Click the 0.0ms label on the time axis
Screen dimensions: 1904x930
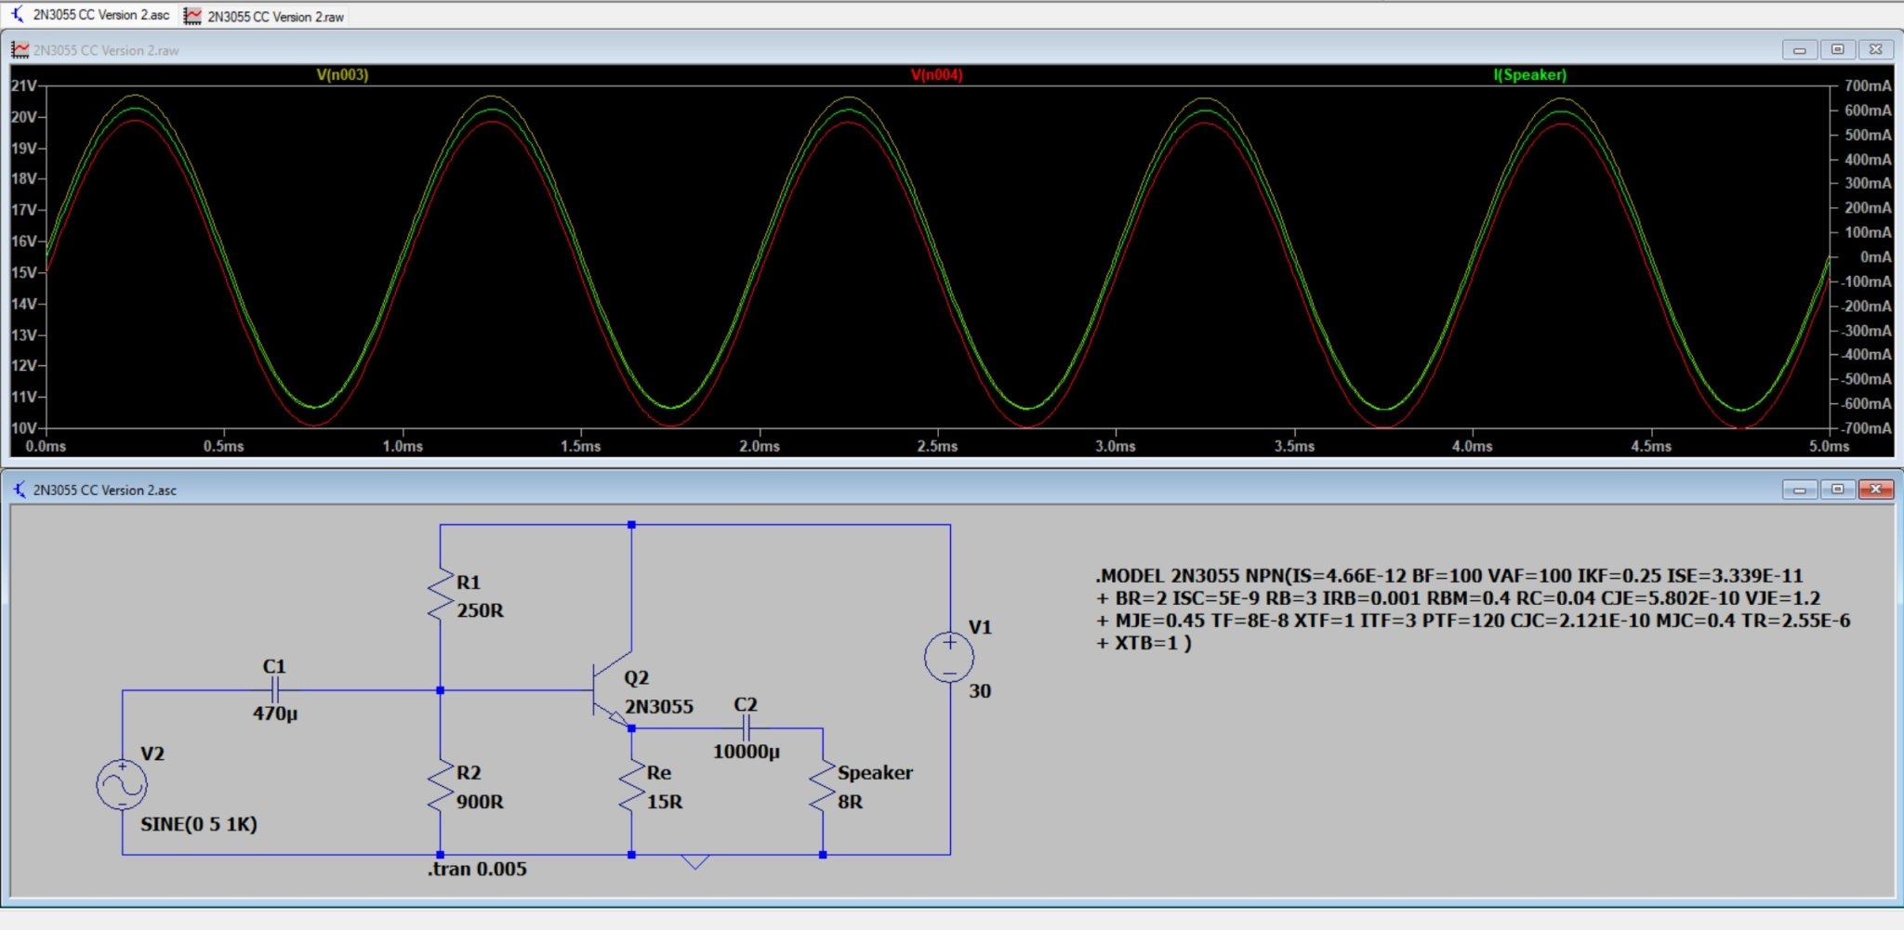pos(46,446)
